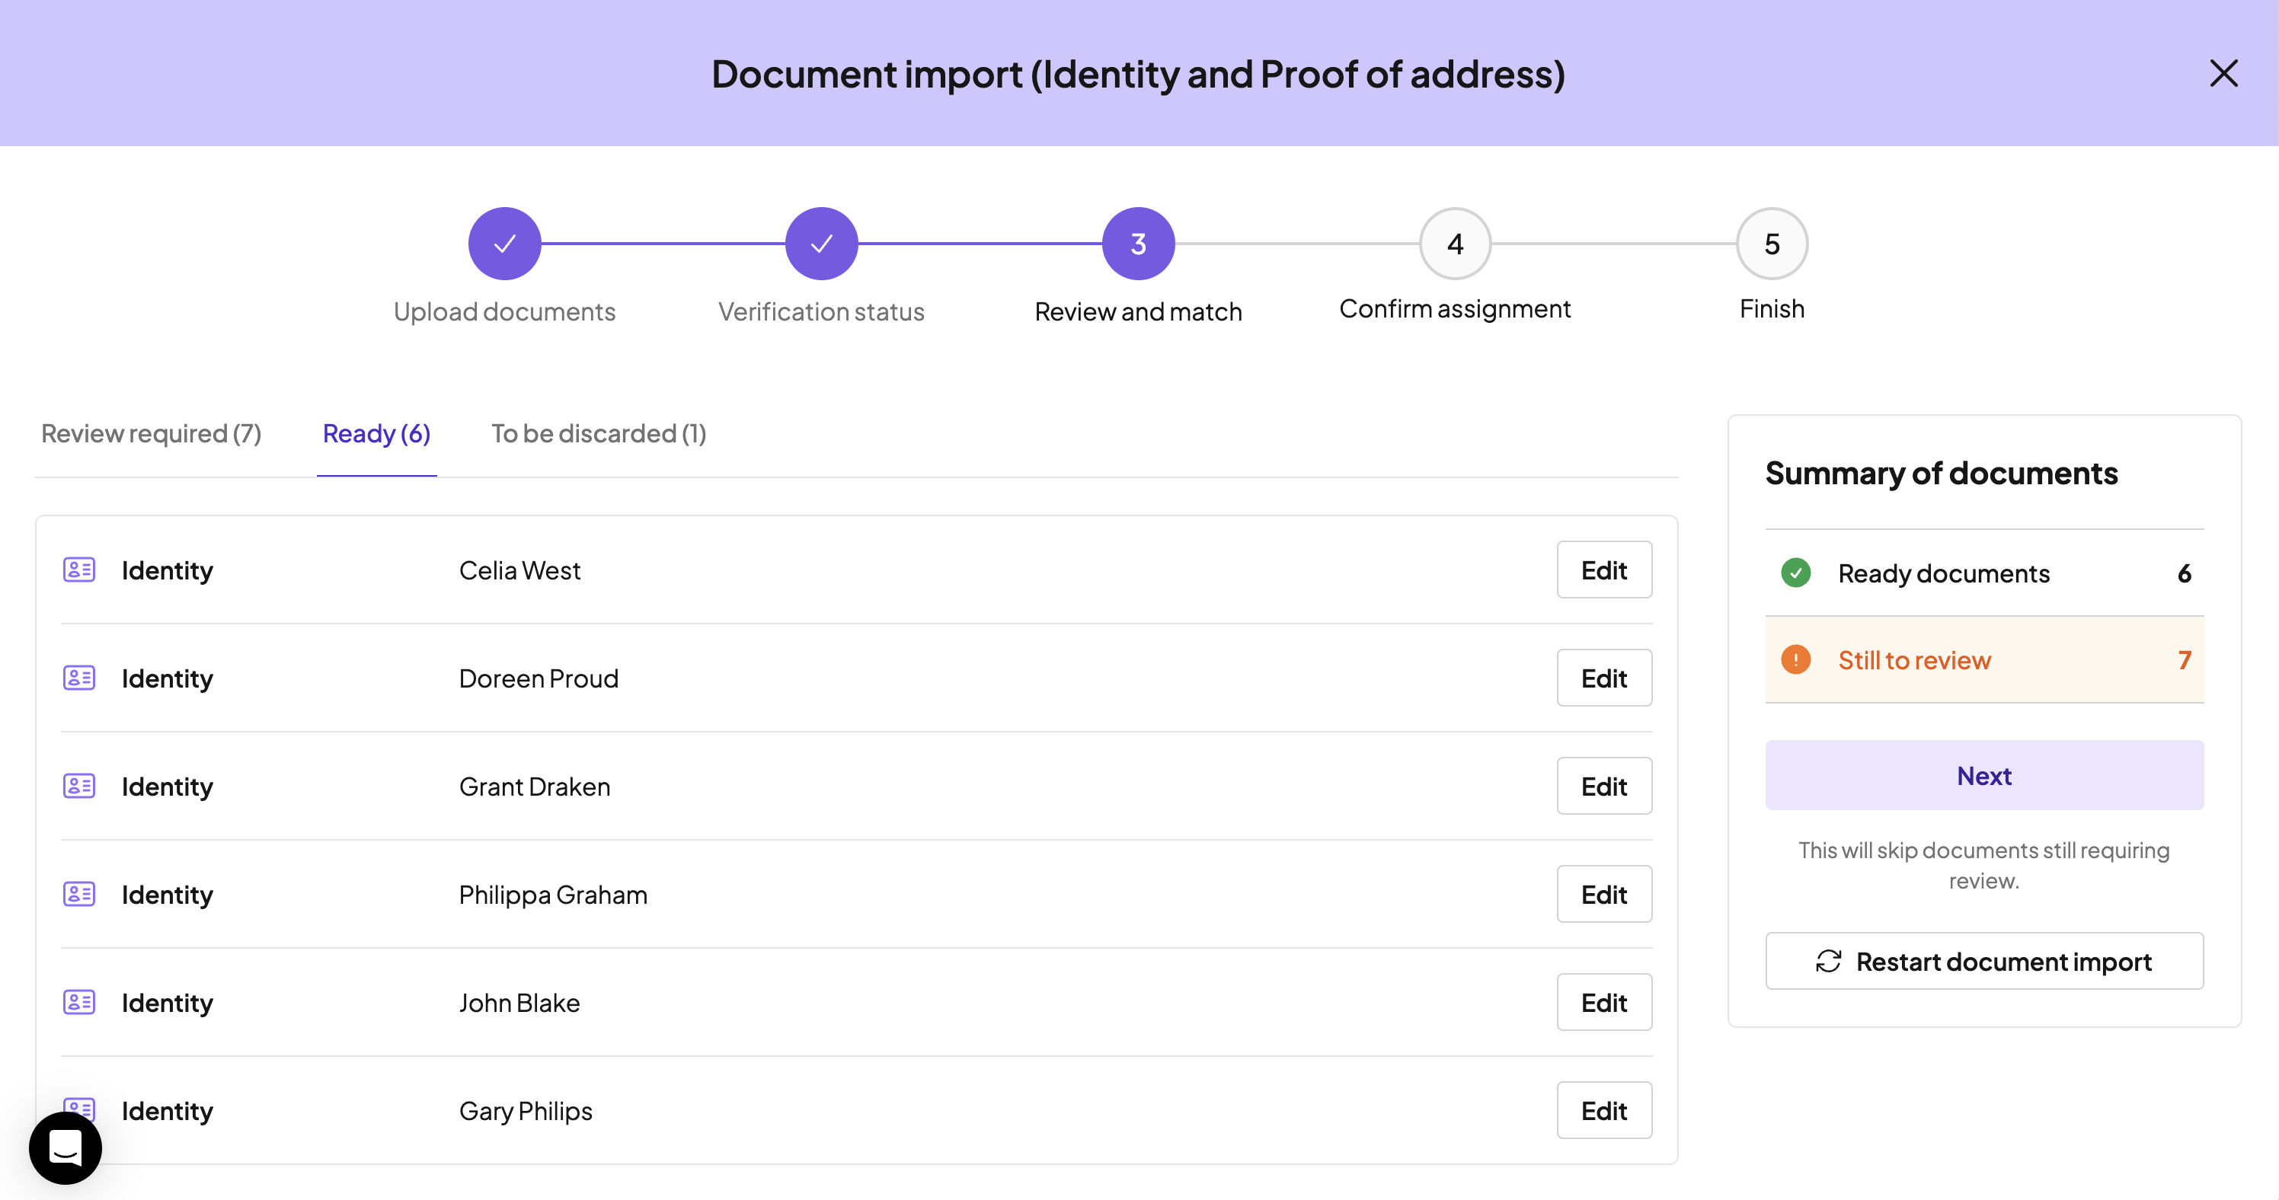Edit Celia West's identity document

1603,570
